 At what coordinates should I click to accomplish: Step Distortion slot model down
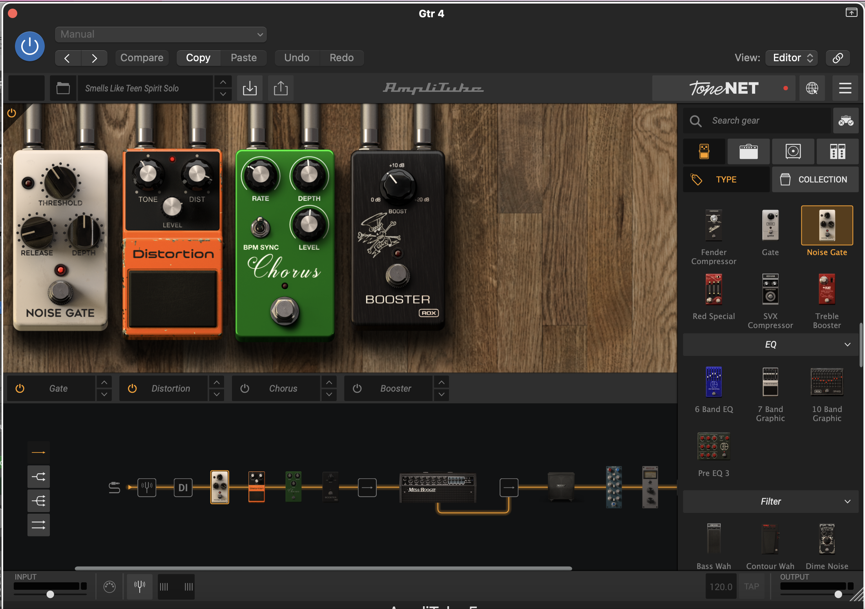click(x=217, y=395)
